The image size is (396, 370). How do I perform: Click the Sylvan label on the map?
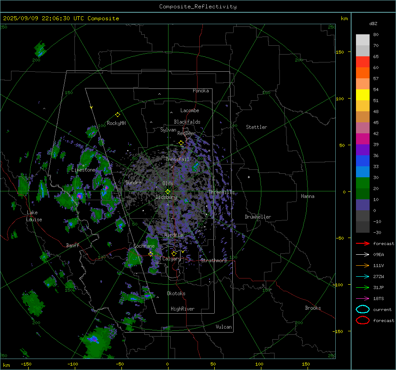click(168, 130)
